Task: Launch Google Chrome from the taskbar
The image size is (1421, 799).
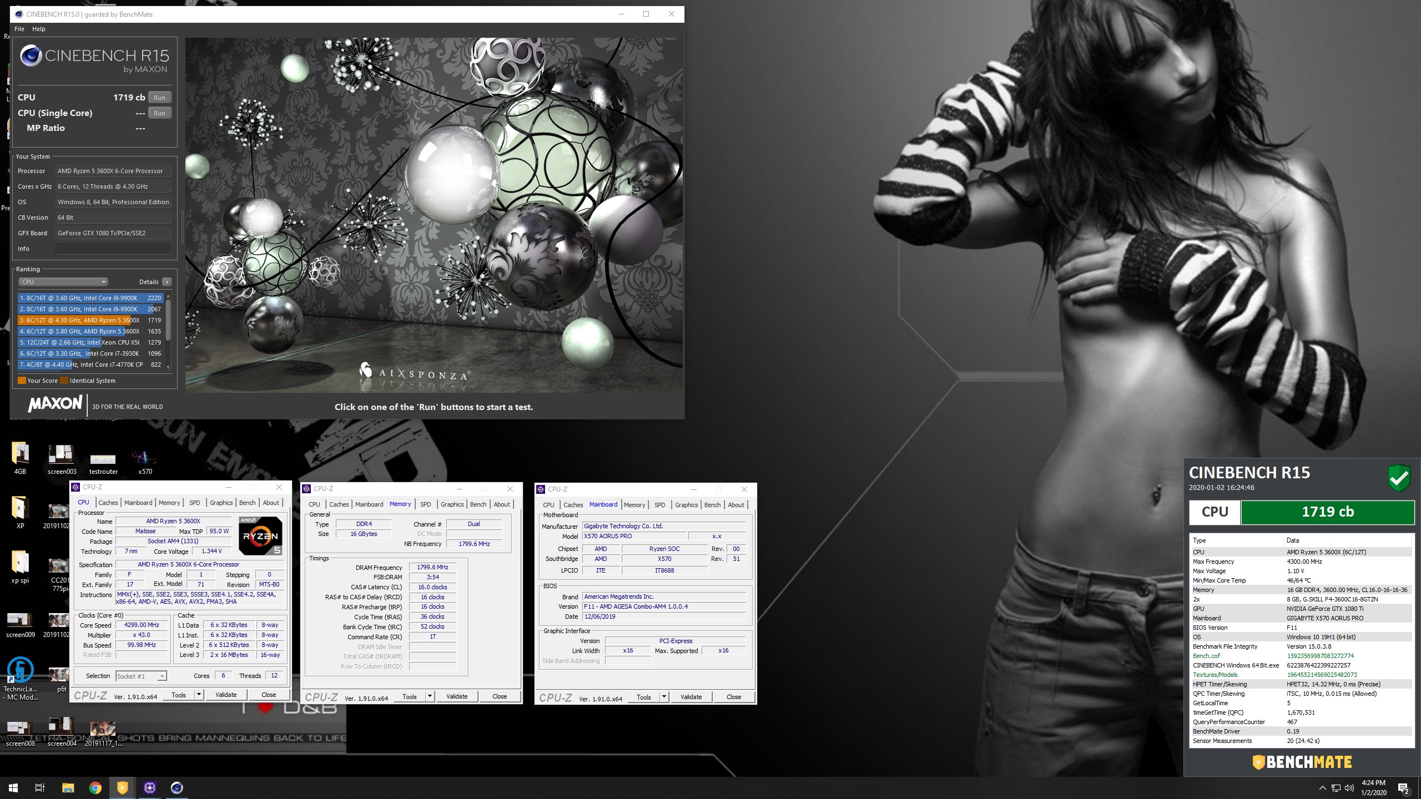Action: click(x=95, y=787)
